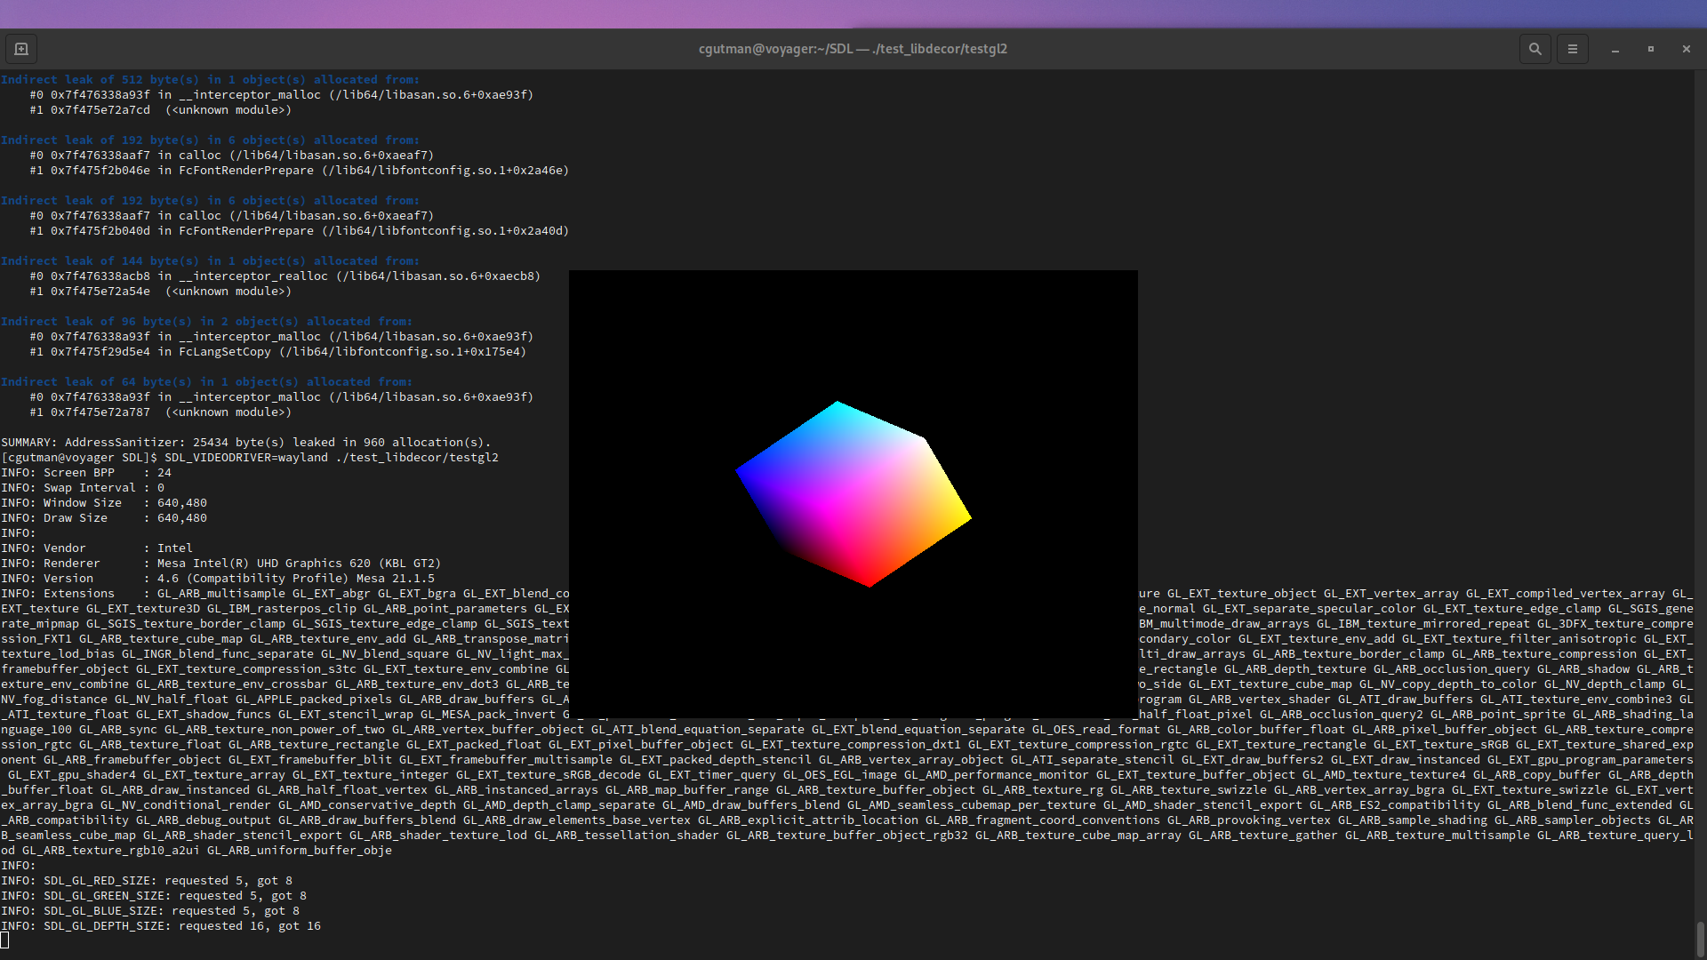Viewport: 1707px width, 960px height.
Task: Open the hamburger menu in the title bar
Action: [x=1572, y=49]
